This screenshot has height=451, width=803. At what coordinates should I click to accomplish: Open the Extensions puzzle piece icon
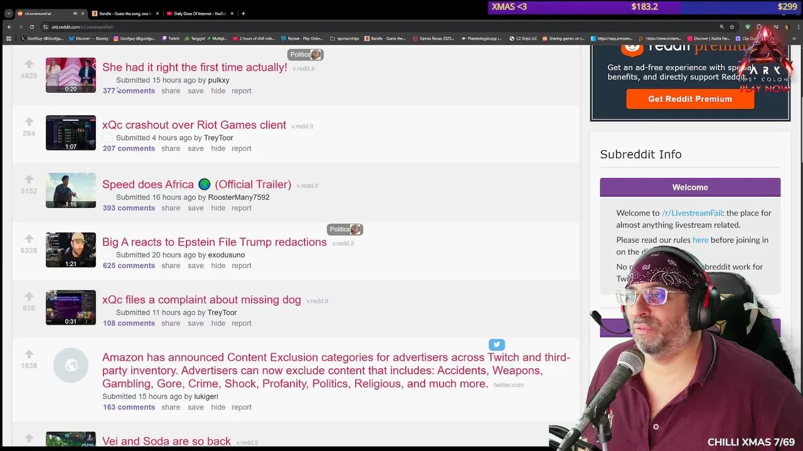tap(759, 27)
